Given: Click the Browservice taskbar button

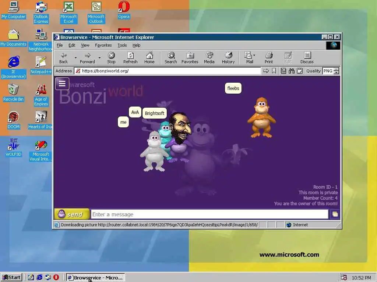Looking at the screenshot, I should pyautogui.click(x=96, y=278).
